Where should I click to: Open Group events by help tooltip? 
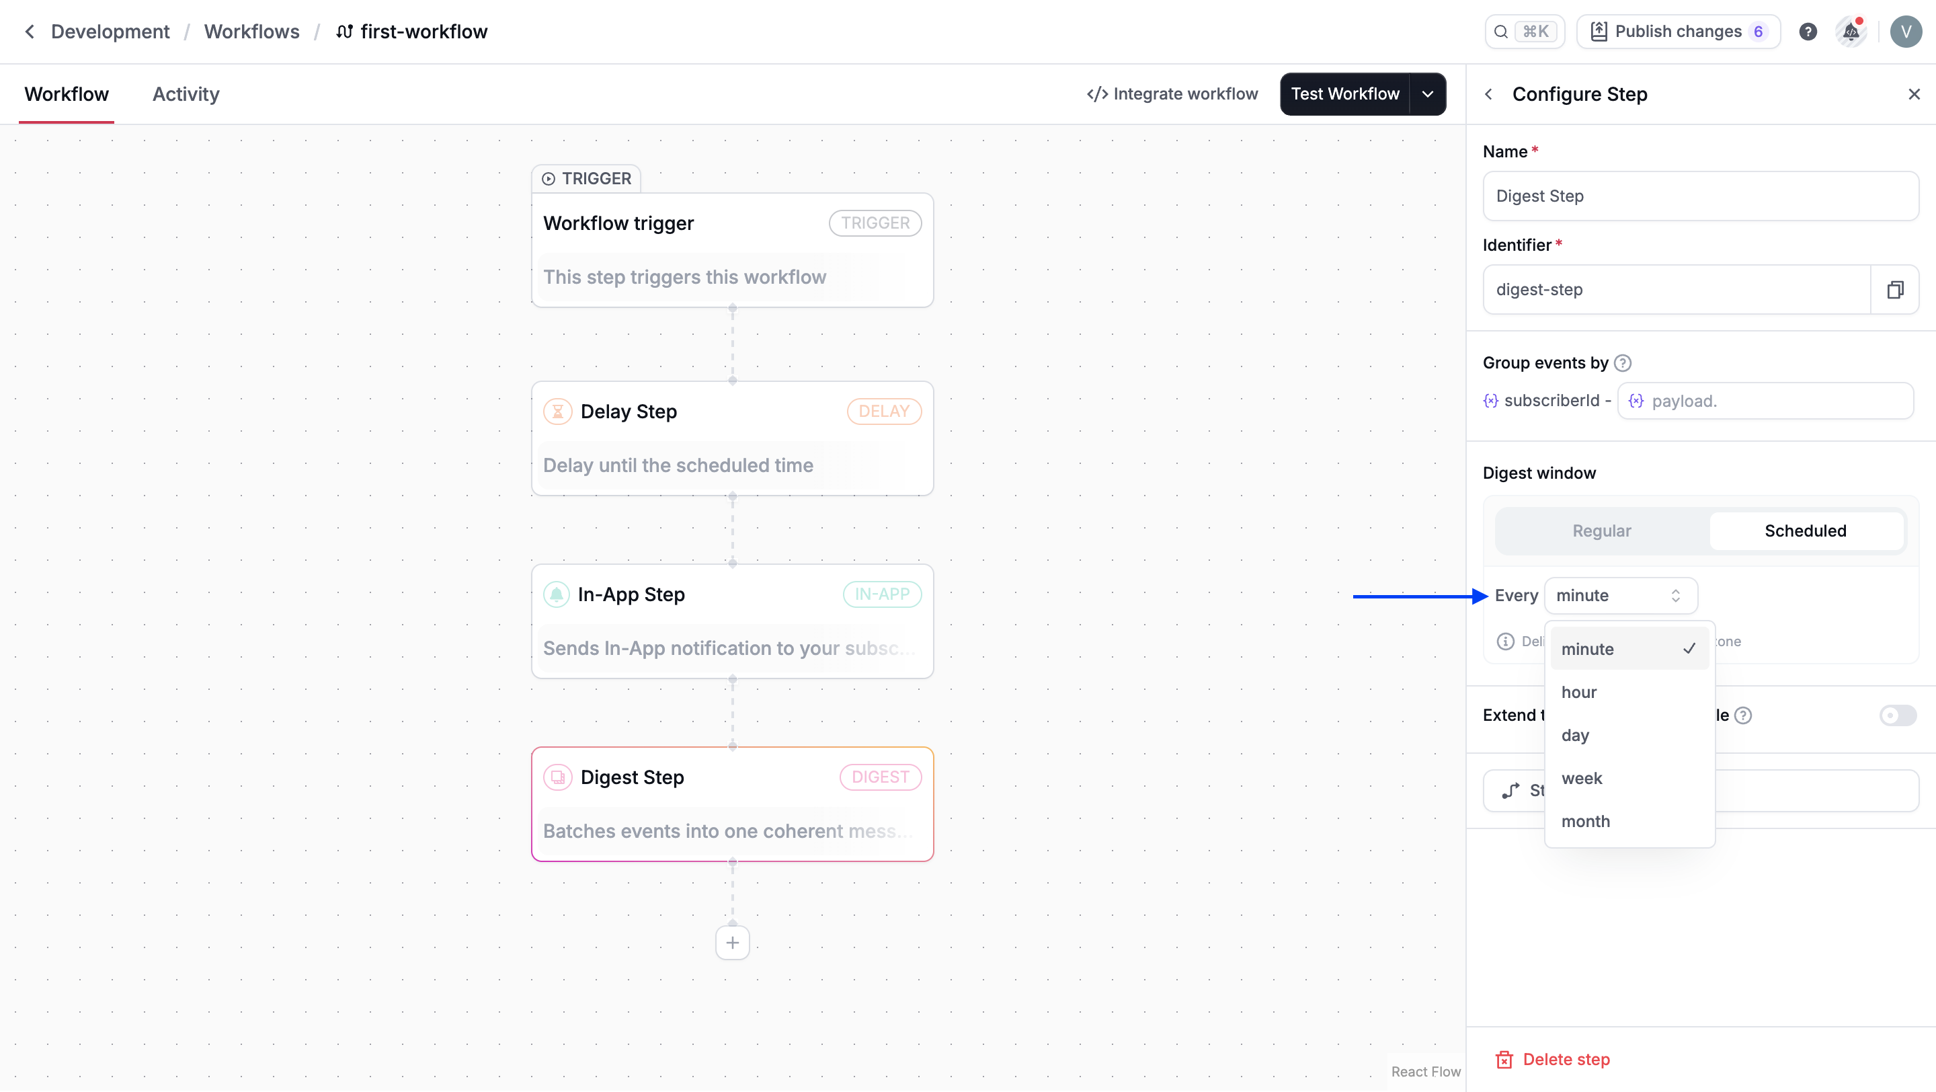tap(1624, 362)
